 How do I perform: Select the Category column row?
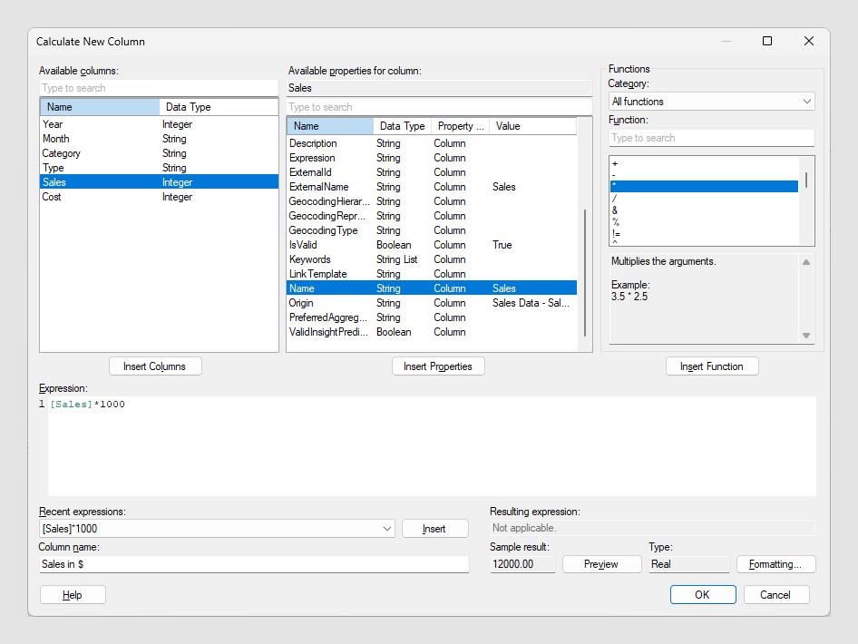pyautogui.click(x=160, y=153)
